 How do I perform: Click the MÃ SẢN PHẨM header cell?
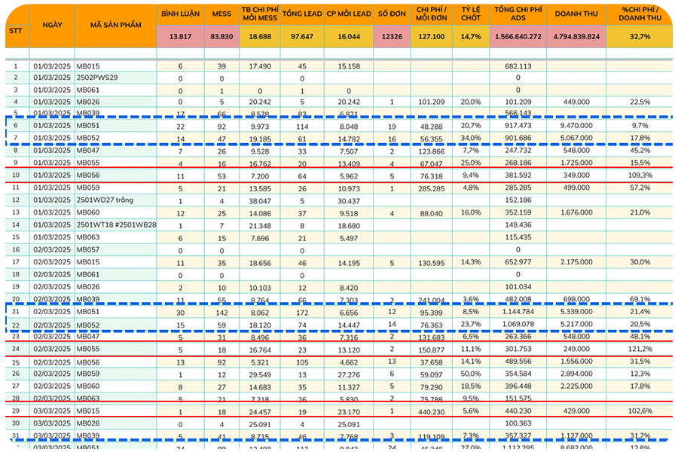[115, 25]
